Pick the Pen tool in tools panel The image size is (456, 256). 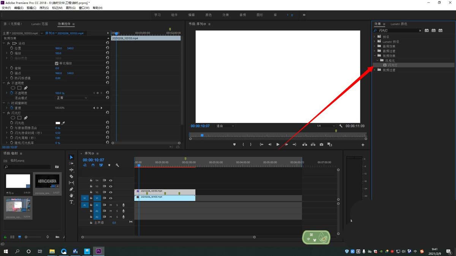pos(71,189)
